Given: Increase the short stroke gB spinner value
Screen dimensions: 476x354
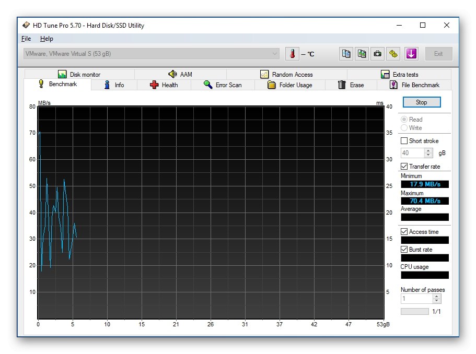Looking at the screenshot, I should [429, 151].
